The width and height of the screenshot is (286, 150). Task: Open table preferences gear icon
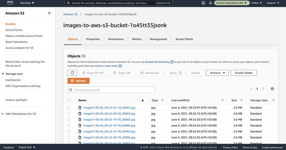click(x=272, y=89)
